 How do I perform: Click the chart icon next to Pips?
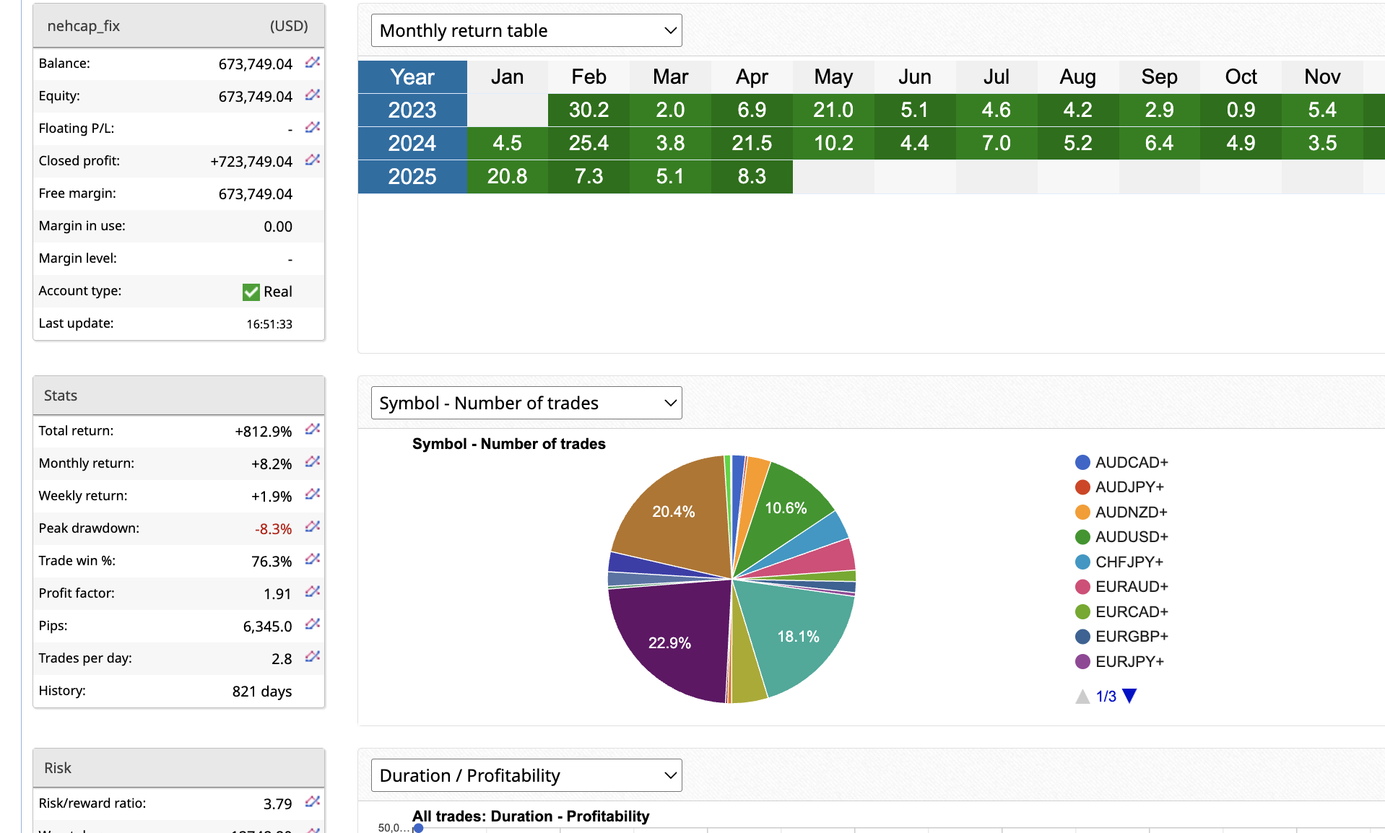(x=312, y=625)
